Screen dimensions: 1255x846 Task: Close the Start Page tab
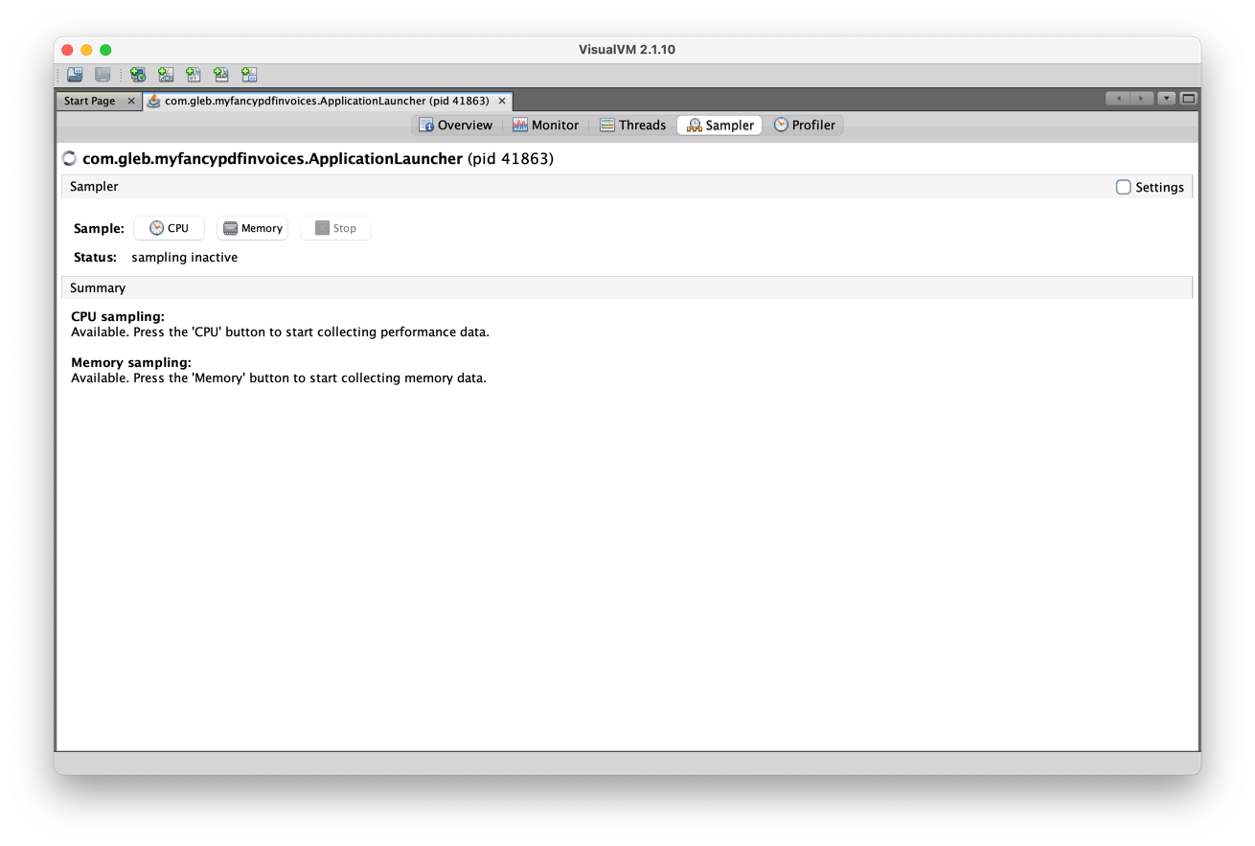tap(131, 101)
